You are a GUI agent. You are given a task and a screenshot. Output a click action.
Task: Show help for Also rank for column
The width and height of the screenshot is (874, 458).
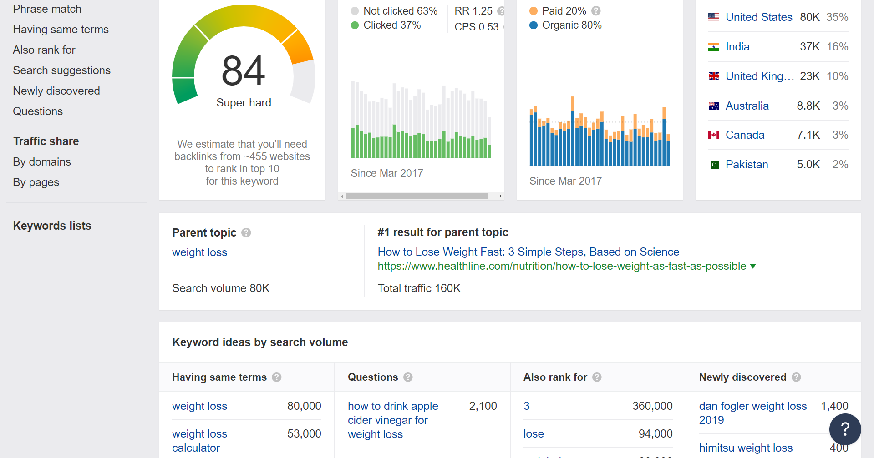(x=597, y=377)
